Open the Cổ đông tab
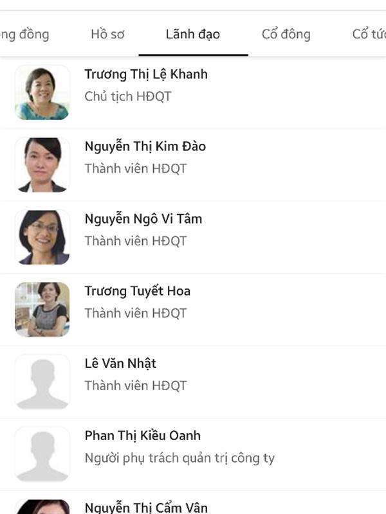Viewport: 386px width, 514px height. [286, 34]
